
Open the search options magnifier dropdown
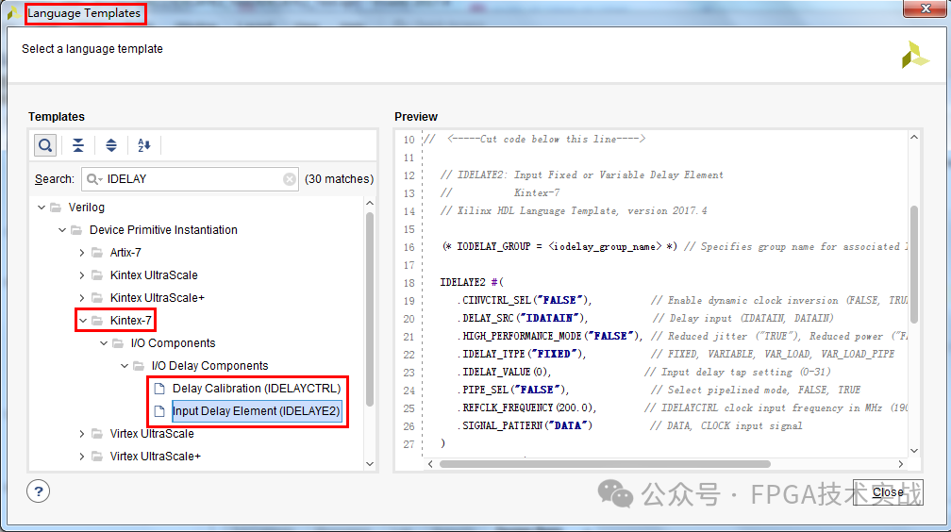pyautogui.click(x=94, y=179)
